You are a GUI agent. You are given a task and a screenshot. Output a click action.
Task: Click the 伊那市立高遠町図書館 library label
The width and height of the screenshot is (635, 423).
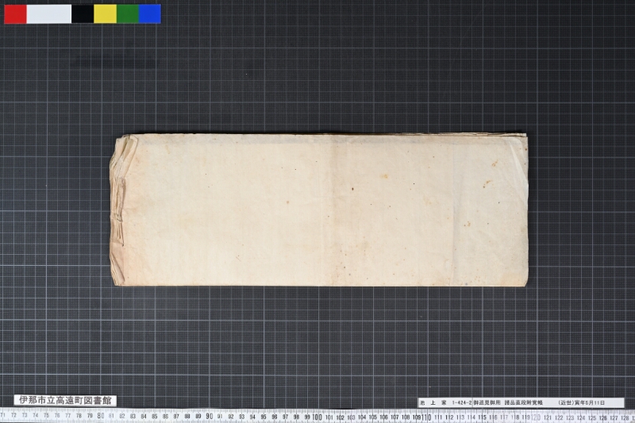pyautogui.click(x=65, y=401)
